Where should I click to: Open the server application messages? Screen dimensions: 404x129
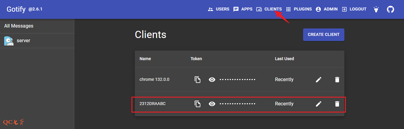coord(23,41)
